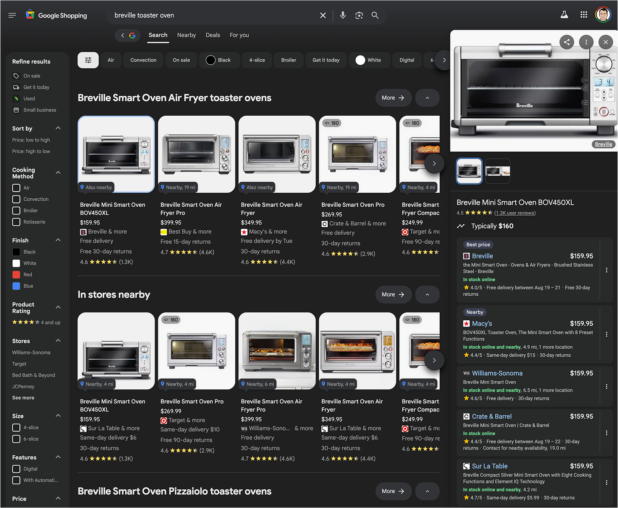The height and width of the screenshot is (508, 618).
Task: Click More for Pizzaiolo toaster ovens
Action: click(x=393, y=491)
